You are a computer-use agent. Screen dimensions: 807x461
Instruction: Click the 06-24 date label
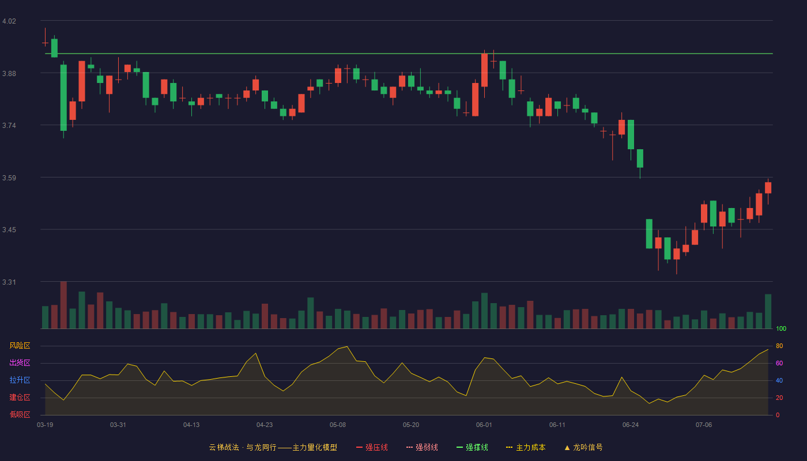tap(631, 425)
